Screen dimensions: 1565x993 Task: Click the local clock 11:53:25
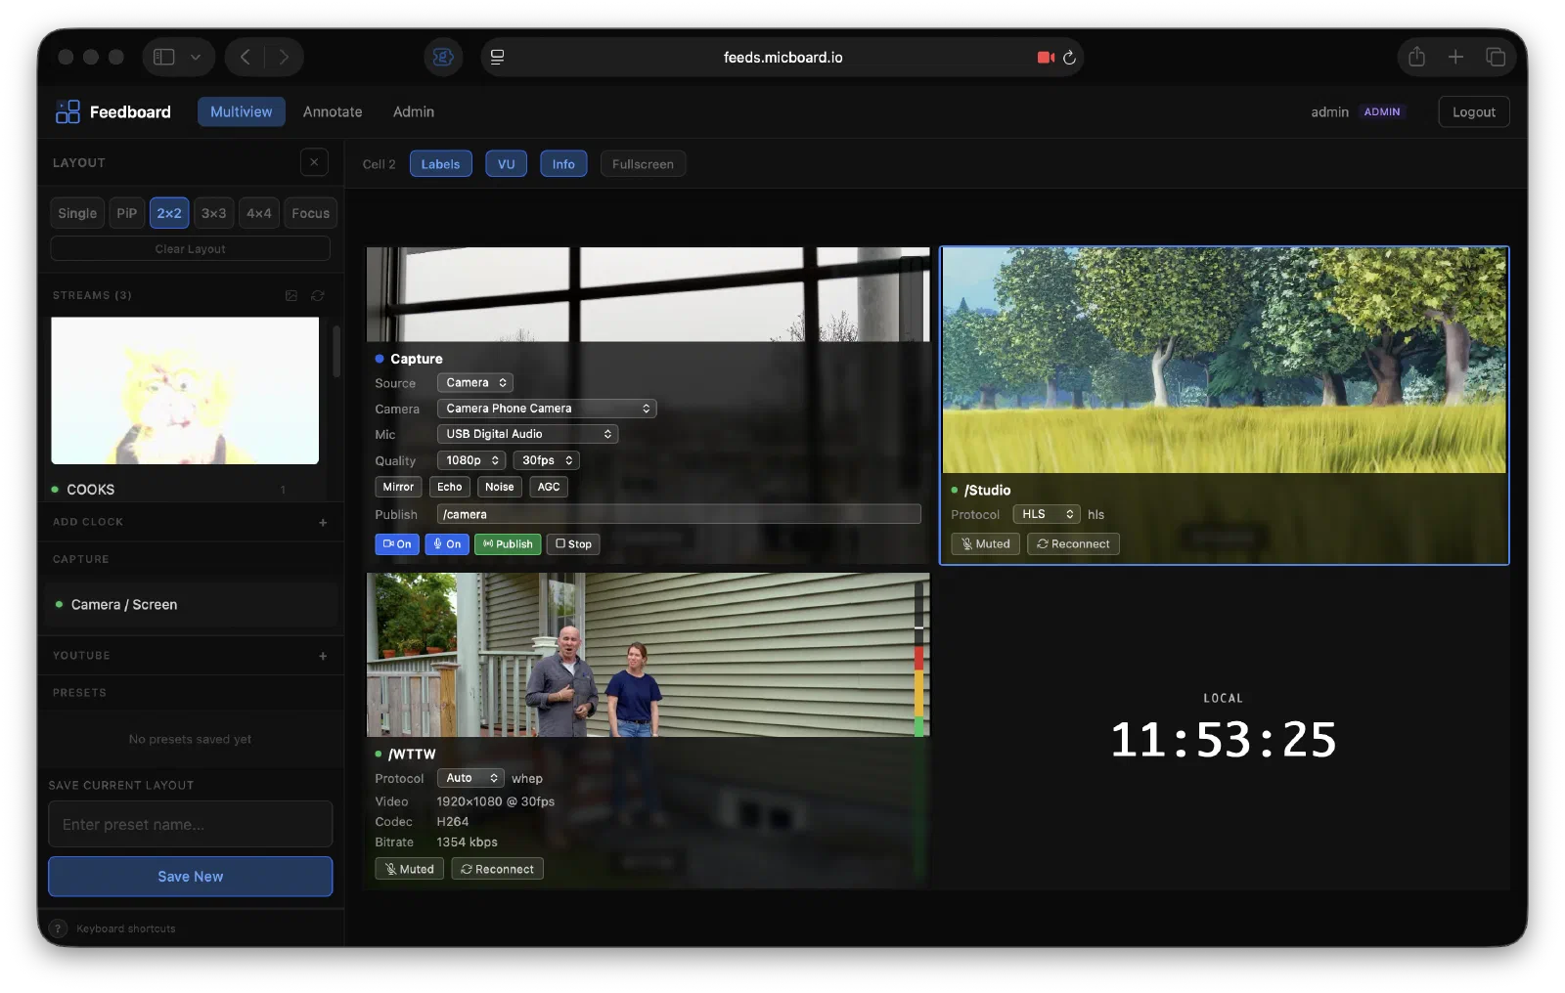click(1223, 740)
